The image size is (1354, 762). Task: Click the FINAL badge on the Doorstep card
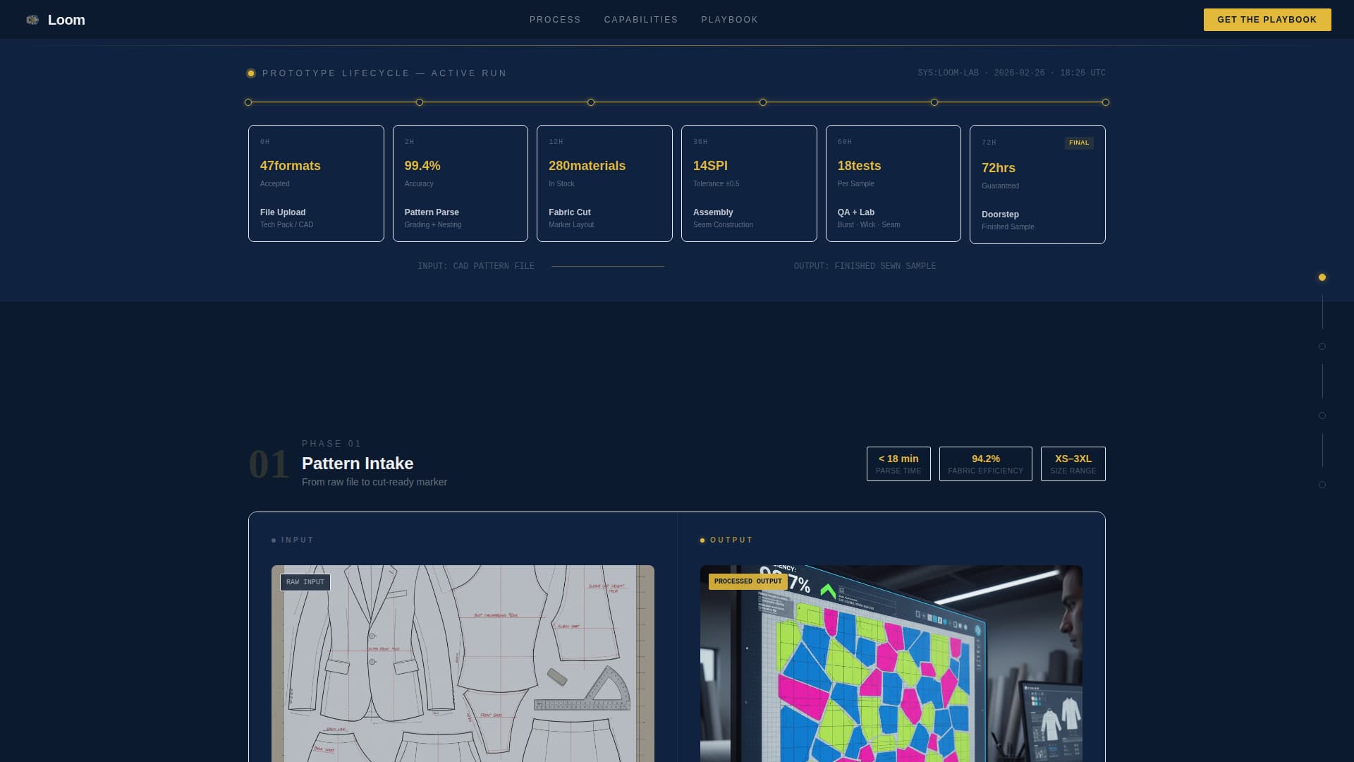[1079, 143]
